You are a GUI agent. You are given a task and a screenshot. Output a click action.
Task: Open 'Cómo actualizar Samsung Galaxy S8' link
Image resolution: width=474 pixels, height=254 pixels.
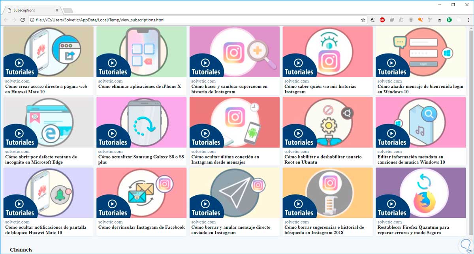[141, 159]
